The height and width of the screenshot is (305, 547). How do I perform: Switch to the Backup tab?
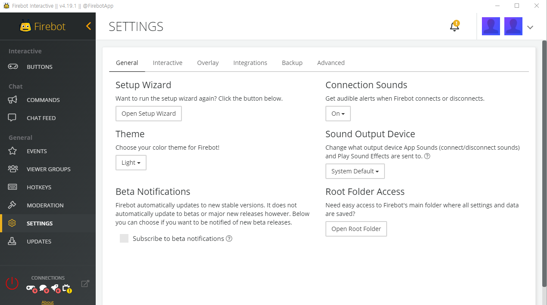[x=292, y=63]
